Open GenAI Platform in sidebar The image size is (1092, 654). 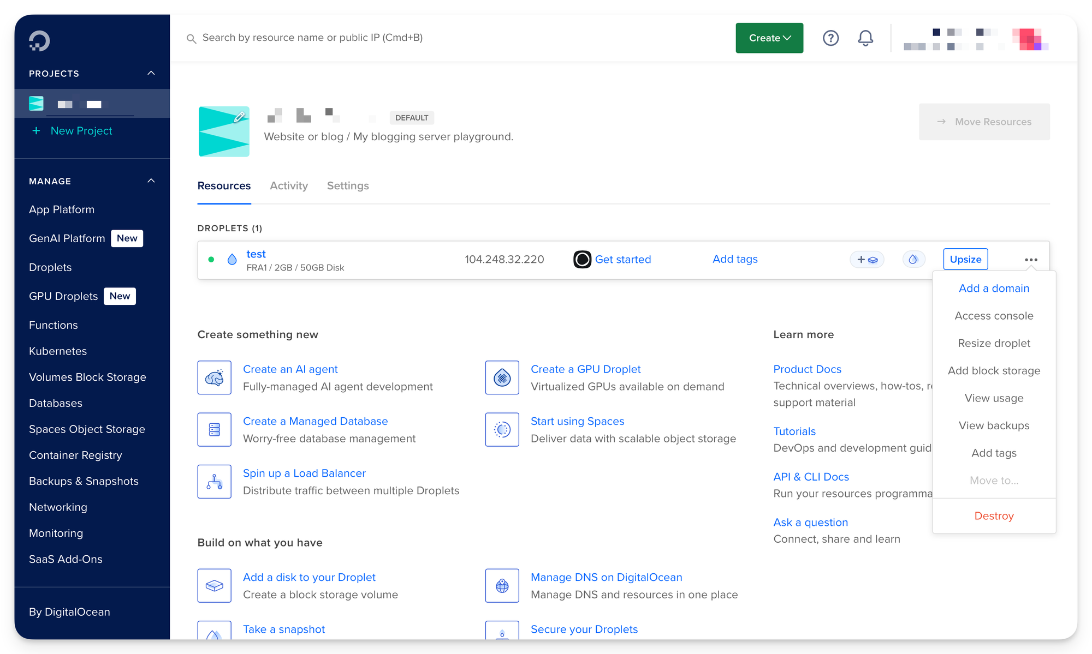point(67,238)
